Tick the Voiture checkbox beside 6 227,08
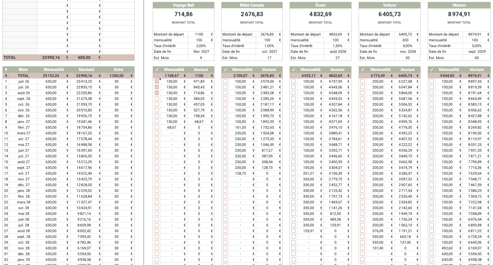Screen dimensions: 493x265 (362, 81)
